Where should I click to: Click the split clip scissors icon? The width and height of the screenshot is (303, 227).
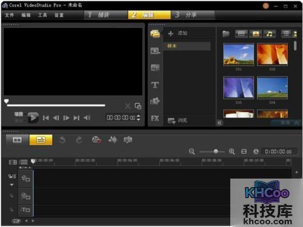(128, 106)
